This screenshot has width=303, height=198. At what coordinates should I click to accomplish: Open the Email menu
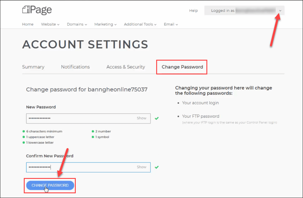[171, 24]
